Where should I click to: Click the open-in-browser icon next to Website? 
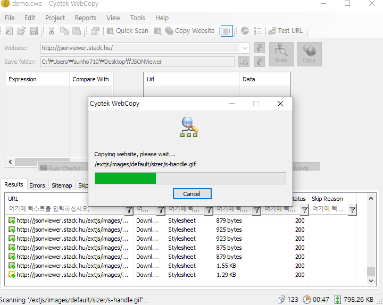click(259, 48)
